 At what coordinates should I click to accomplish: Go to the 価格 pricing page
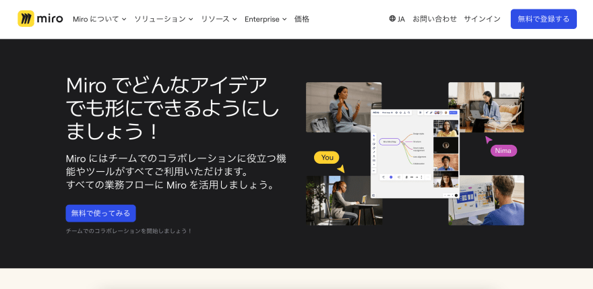[302, 19]
